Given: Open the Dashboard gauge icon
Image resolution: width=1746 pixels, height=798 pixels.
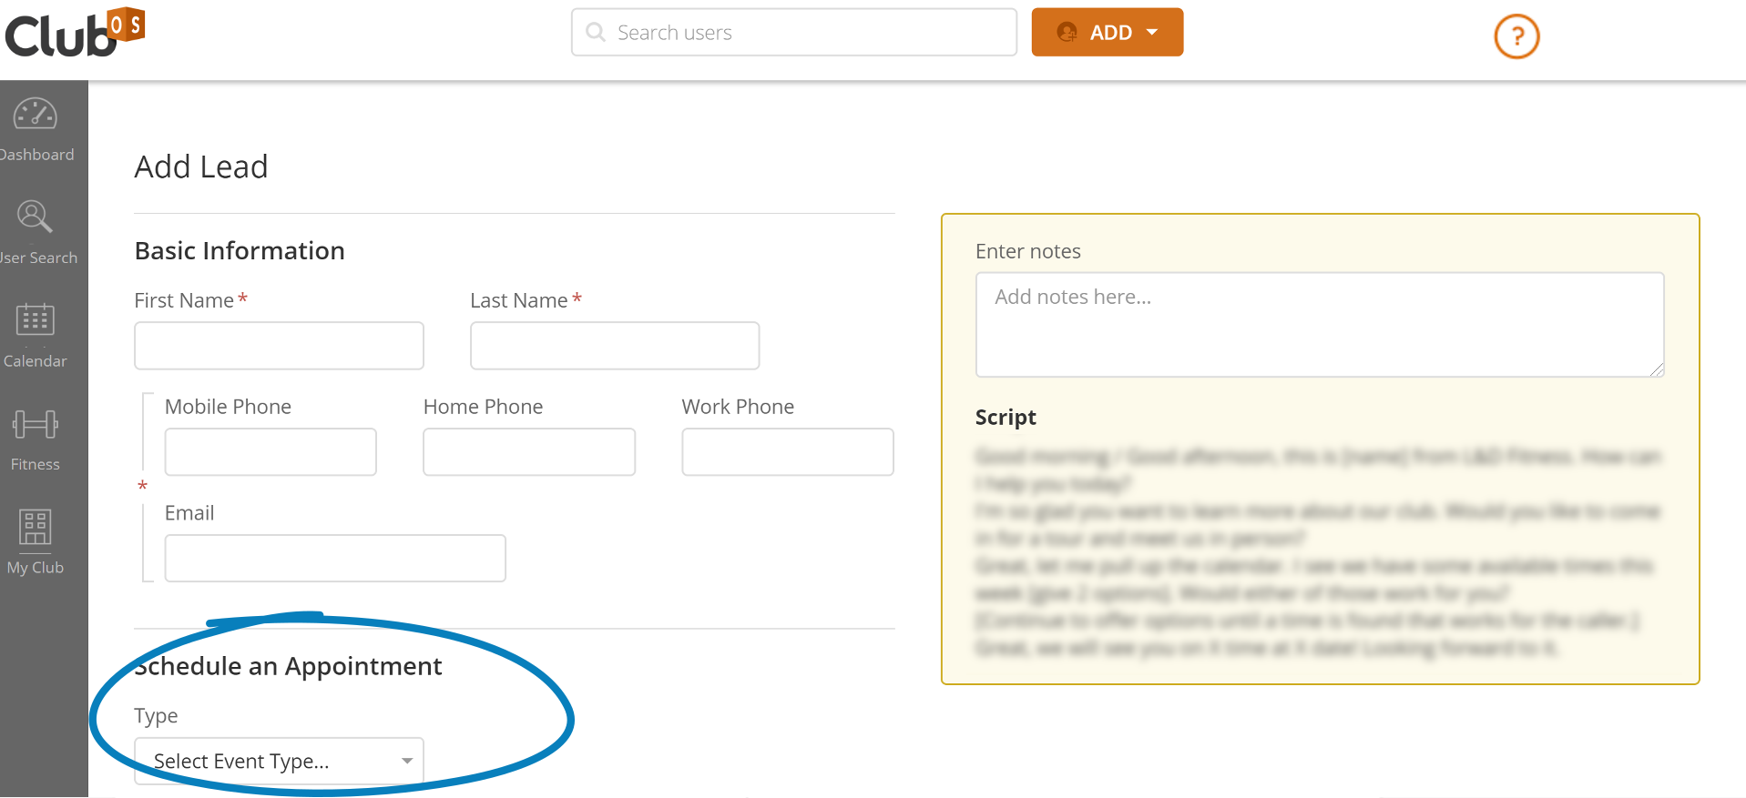Looking at the screenshot, I should tap(36, 115).
